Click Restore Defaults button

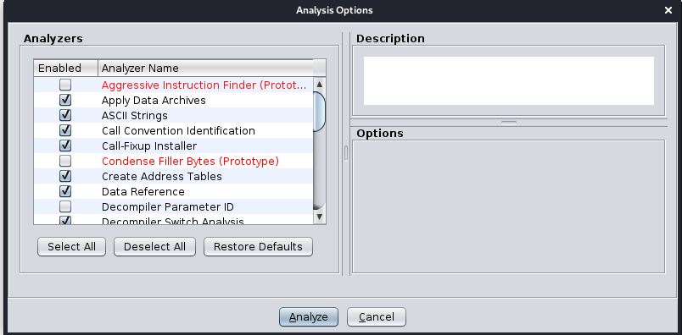click(258, 246)
